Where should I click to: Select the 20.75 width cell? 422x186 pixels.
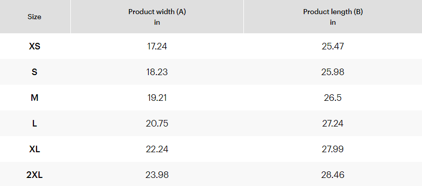pyautogui.click(x=157, y=123)
